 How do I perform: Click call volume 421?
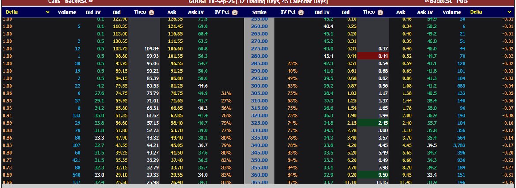[76, 160]
